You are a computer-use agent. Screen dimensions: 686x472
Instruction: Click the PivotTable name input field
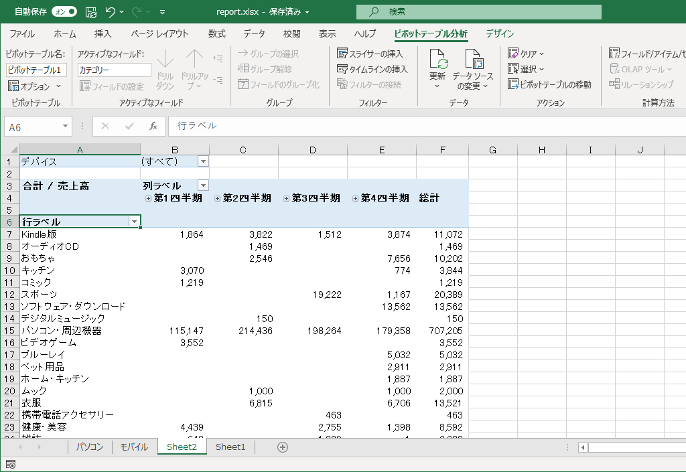(36, 70)
